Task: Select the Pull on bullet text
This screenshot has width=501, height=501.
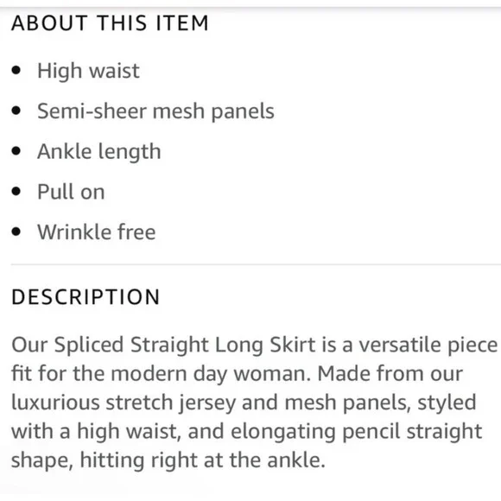Action: [x=71, y=192]
